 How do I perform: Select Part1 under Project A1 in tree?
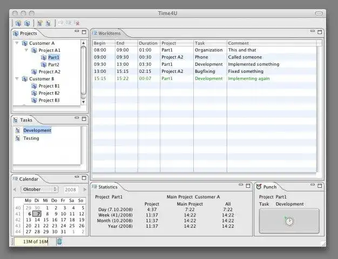[x=53, y=58]
